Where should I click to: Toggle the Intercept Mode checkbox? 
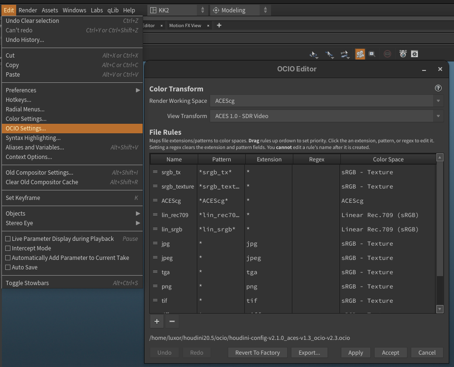8,248
